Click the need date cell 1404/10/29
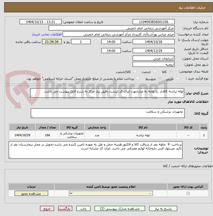 tap(22, 135)
